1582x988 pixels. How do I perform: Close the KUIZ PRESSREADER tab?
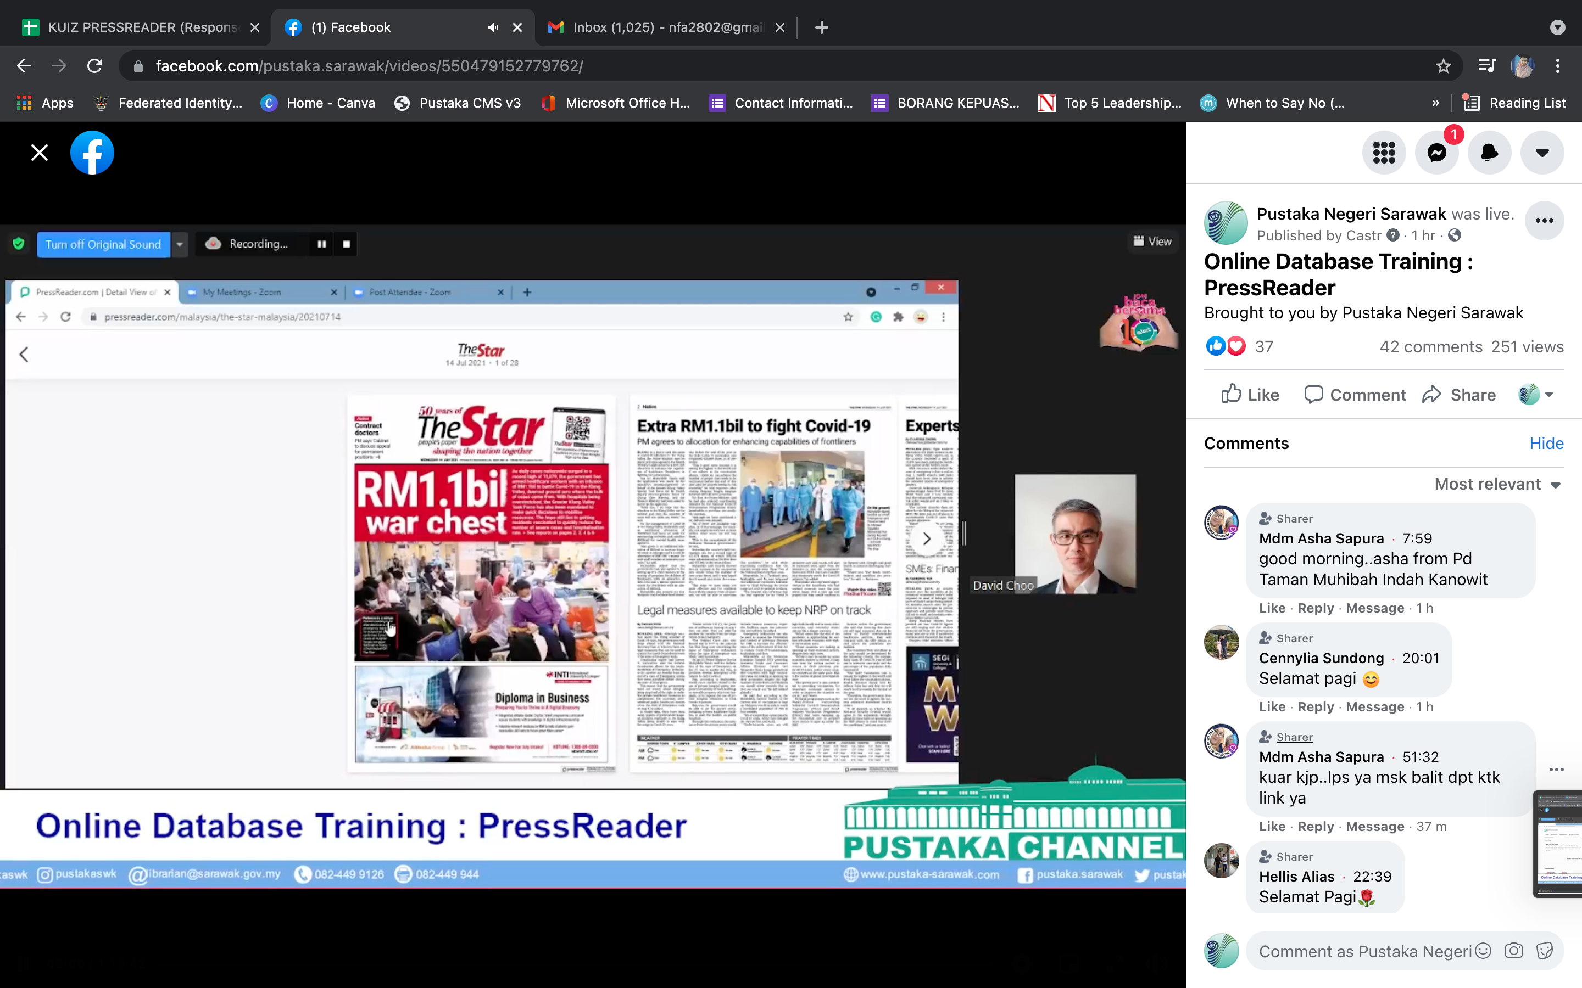(x=255, y=27)
